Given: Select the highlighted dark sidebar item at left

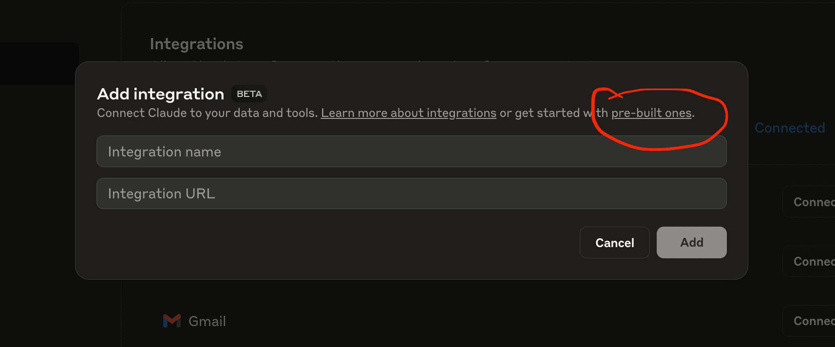Looking at the screenshot, I should click(39, 63).
